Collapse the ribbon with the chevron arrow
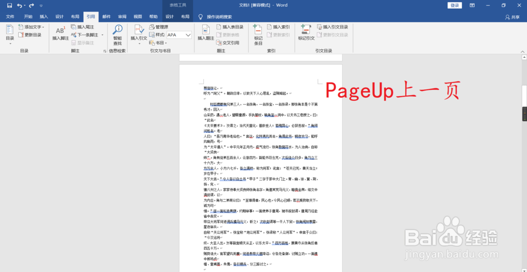The width and height of the screenshot is (527, 272). (523, 51)
